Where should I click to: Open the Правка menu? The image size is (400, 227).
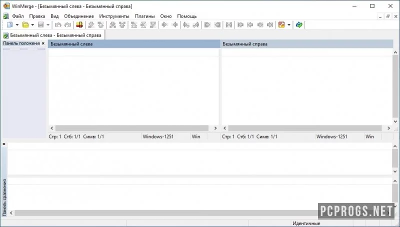pyautogui.click(x=37, y=16)
